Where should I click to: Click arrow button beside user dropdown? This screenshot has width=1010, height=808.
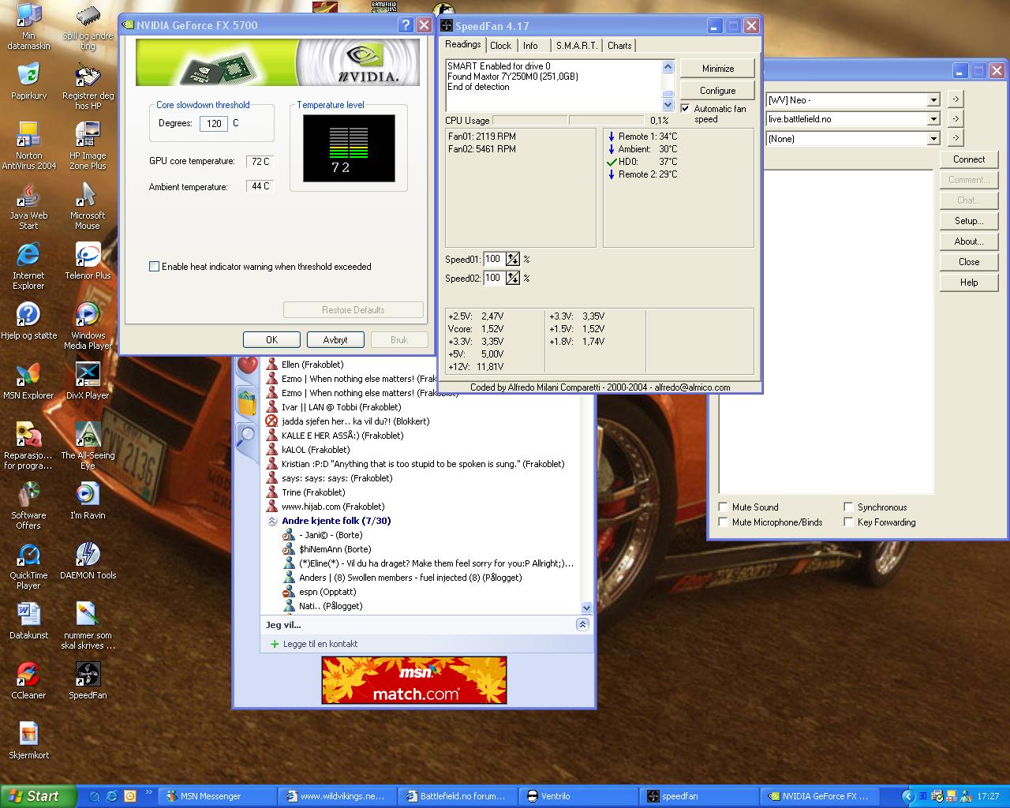click(x=955, y=99)
